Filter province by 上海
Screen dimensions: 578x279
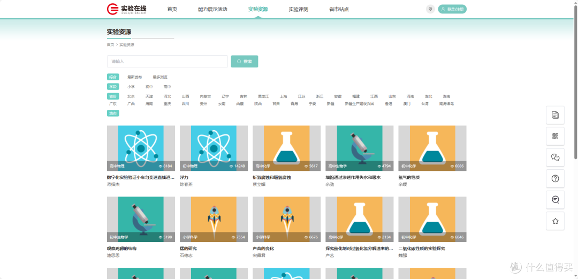click(283, 96)
